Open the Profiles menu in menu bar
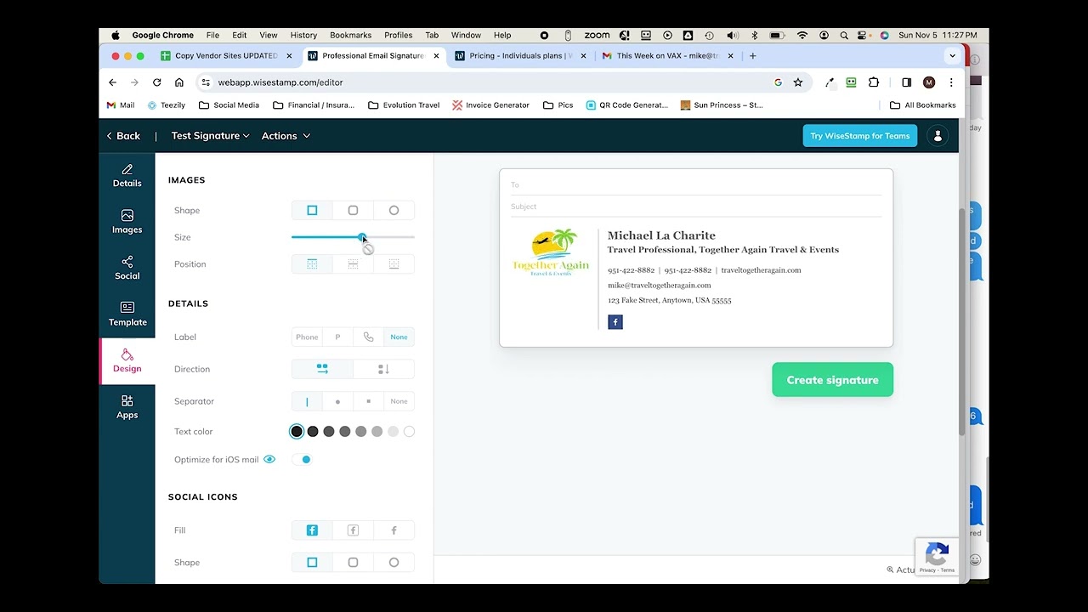 (398, 36)
